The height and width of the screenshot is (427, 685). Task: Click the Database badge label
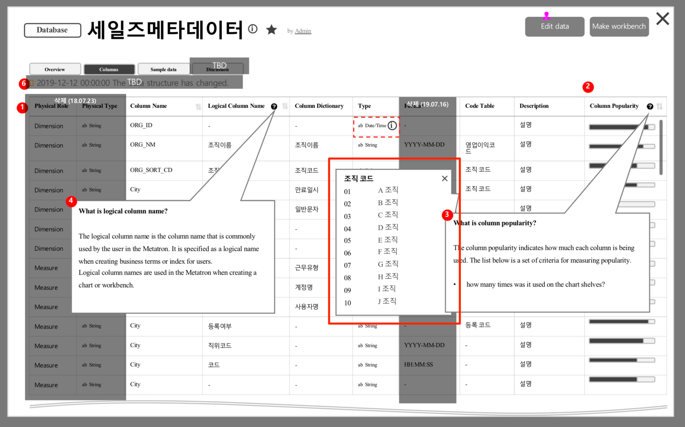(52, 30)
